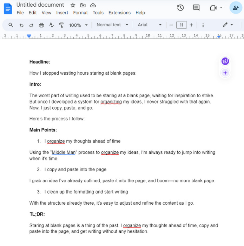
Task: Increase font size plus button
Action: coord(191,25)
